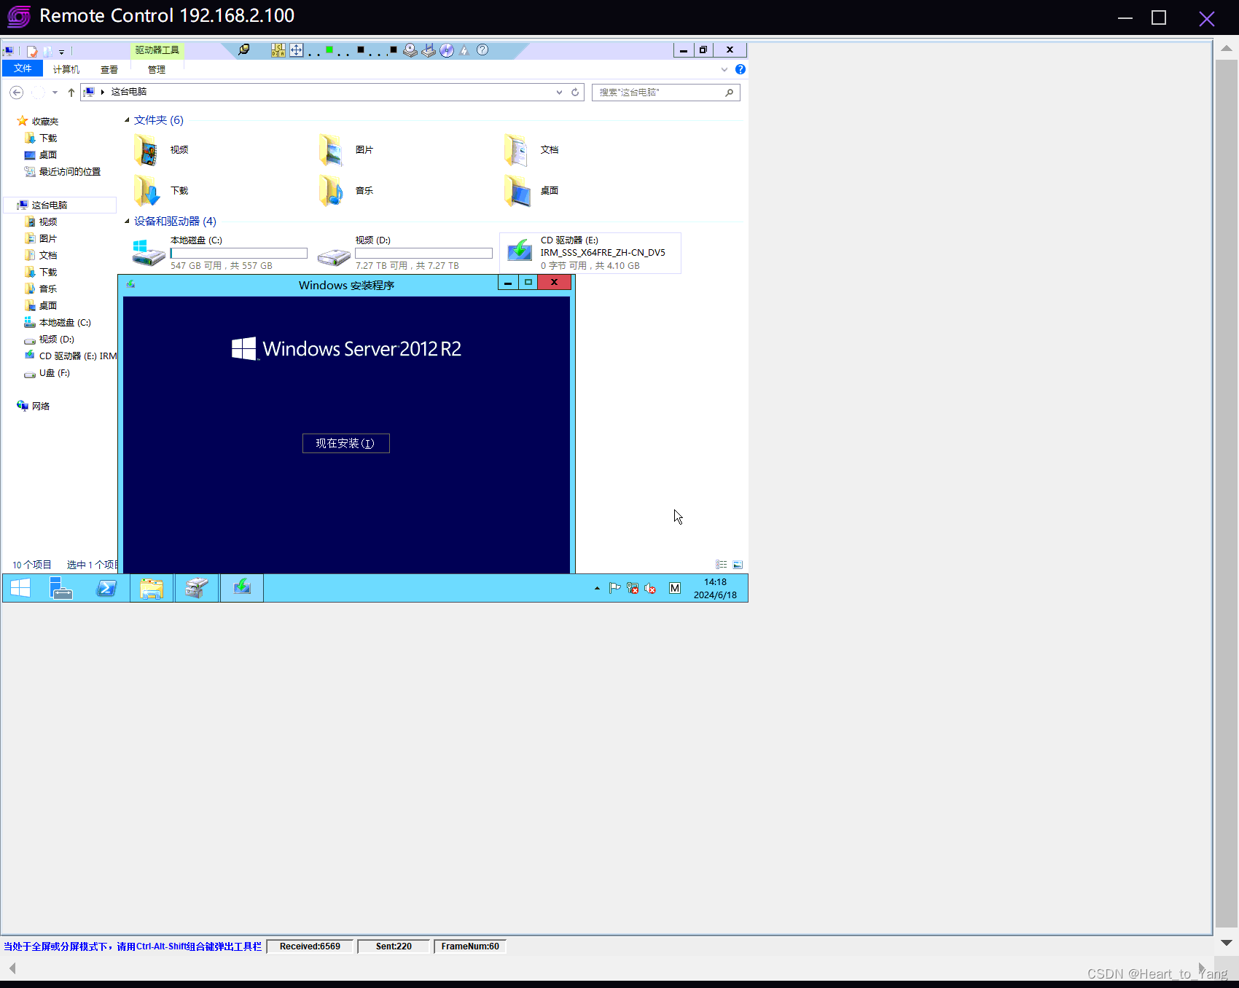
Task: Click the remote viewer vertical scrollbar down arrow
Action: click(1226, 942)
